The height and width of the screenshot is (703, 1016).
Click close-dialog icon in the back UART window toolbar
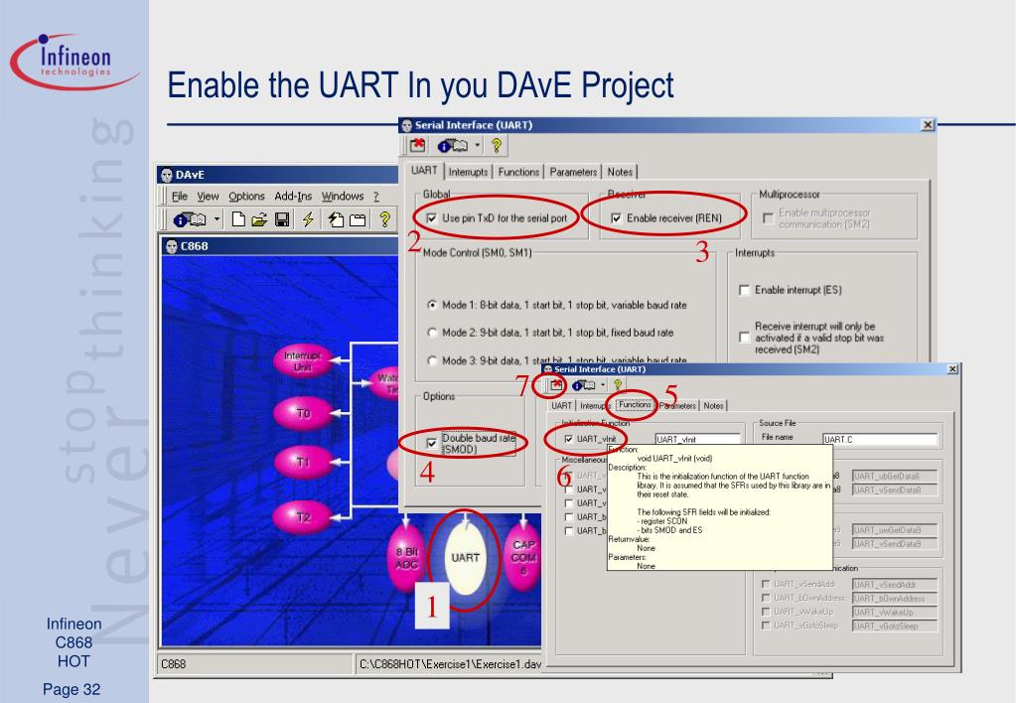pos(418,145)
